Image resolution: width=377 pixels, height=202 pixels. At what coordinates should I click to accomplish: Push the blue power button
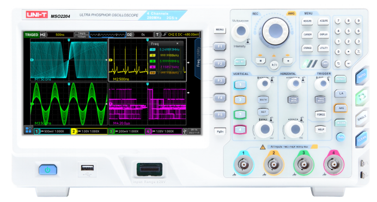click(48, 170)
